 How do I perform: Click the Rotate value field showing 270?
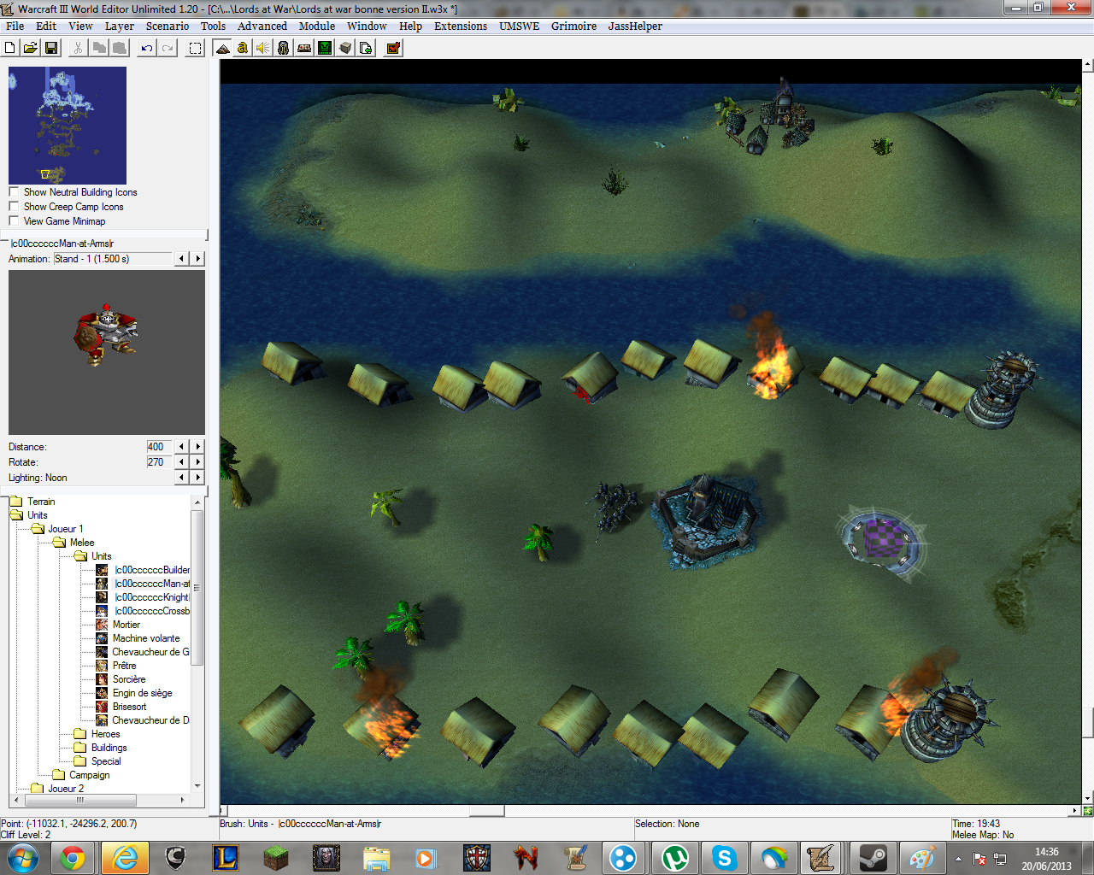click(159, 462)
